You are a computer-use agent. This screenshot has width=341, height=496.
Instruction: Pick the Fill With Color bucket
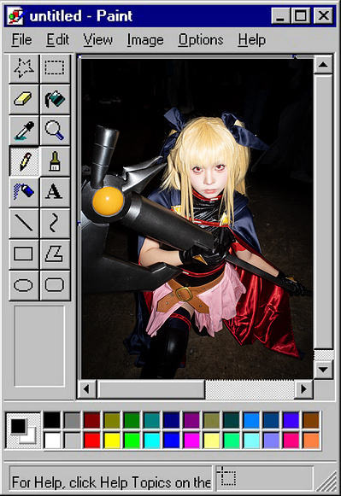(55, 99)
